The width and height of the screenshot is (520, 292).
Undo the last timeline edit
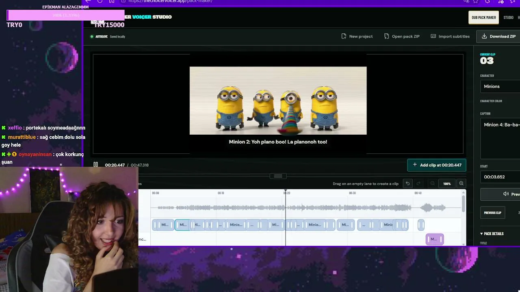click(407, 184)
